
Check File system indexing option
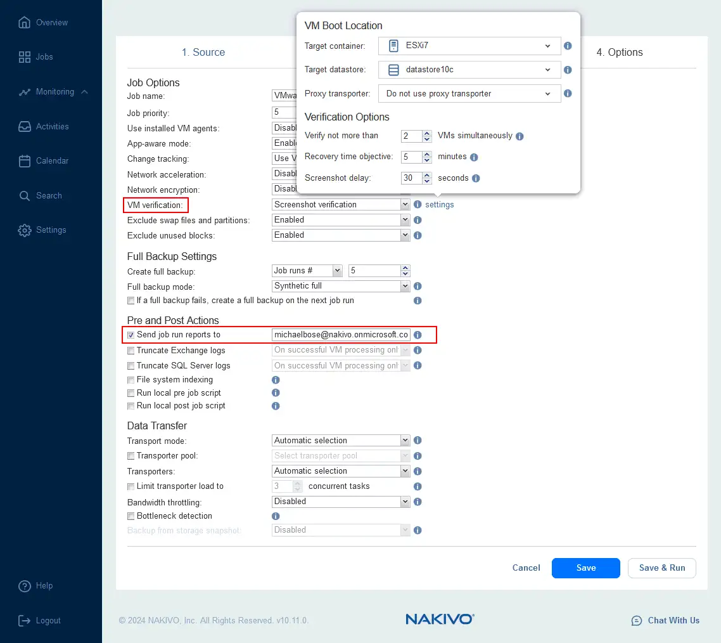click(x=131, y=380)
